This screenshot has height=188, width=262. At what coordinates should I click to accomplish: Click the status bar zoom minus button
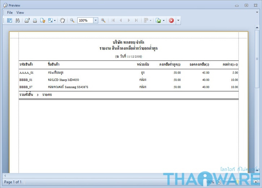219,182
